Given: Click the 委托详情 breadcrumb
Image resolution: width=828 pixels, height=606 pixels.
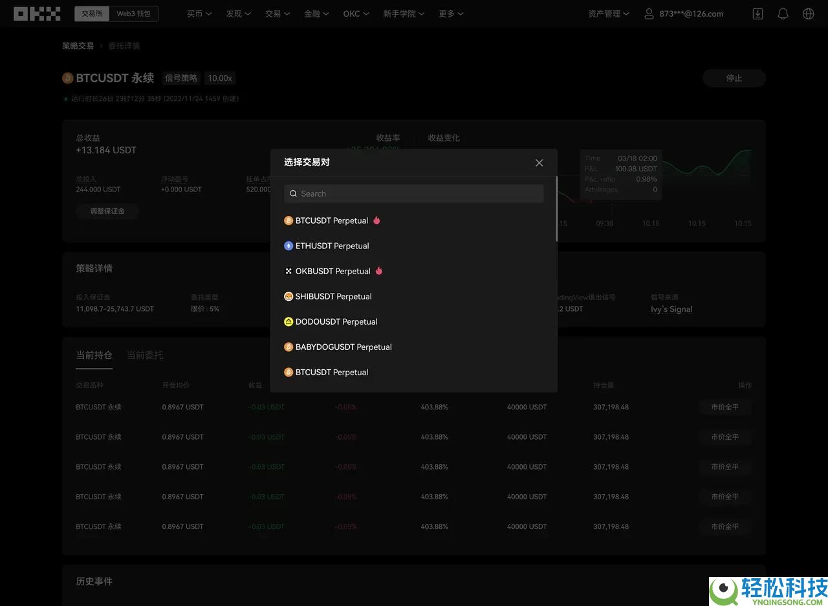Looking at the screenshot, I should 124,46.
